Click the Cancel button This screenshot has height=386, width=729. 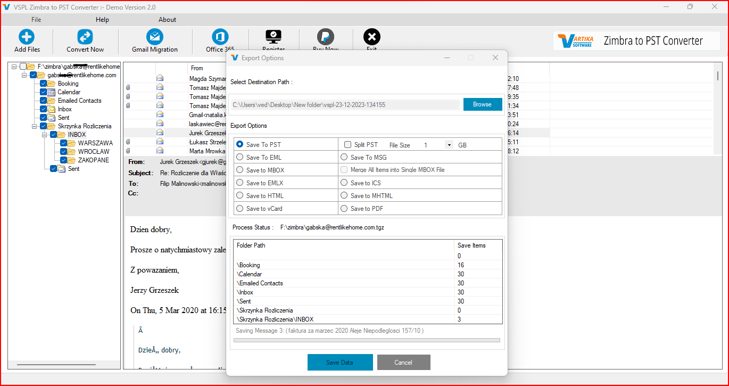click(403, 363)
